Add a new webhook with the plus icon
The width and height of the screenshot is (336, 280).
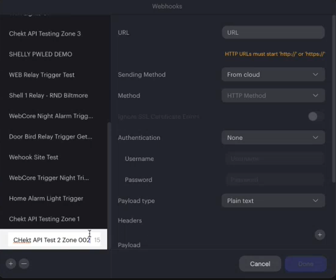pos(11,264)
